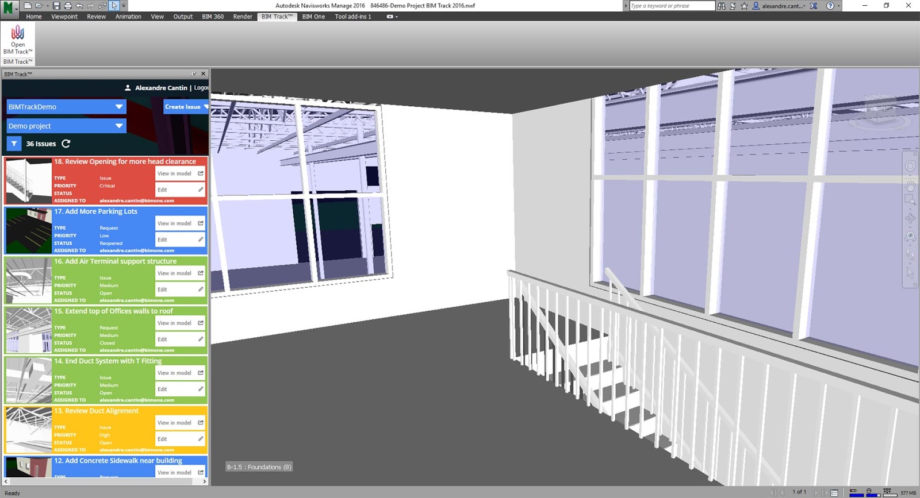Focus the keyword search field
Viewport: 920px width, 498px height.
pyautogui.click(x=672, y=6)
